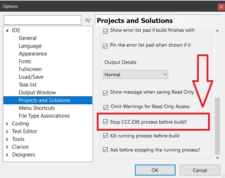
Task: Disable Show message when saving Read Only
Action: 105,93
